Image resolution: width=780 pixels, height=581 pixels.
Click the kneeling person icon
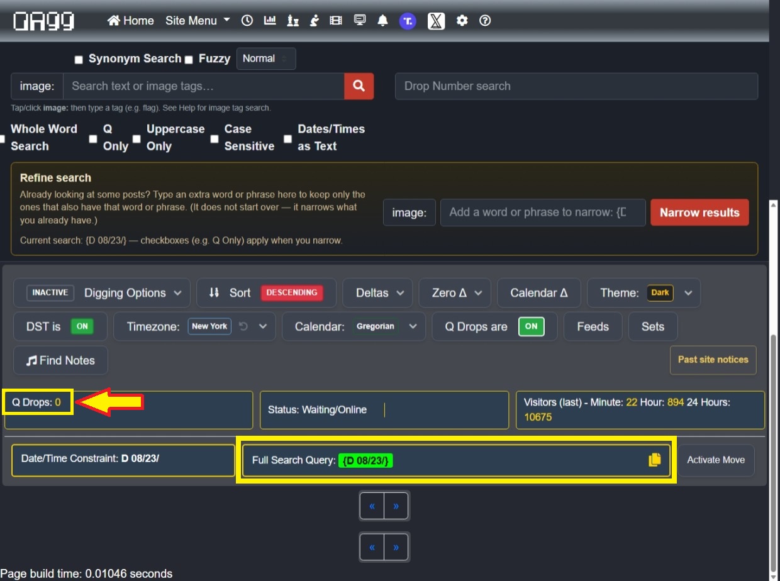coord(315,21)
